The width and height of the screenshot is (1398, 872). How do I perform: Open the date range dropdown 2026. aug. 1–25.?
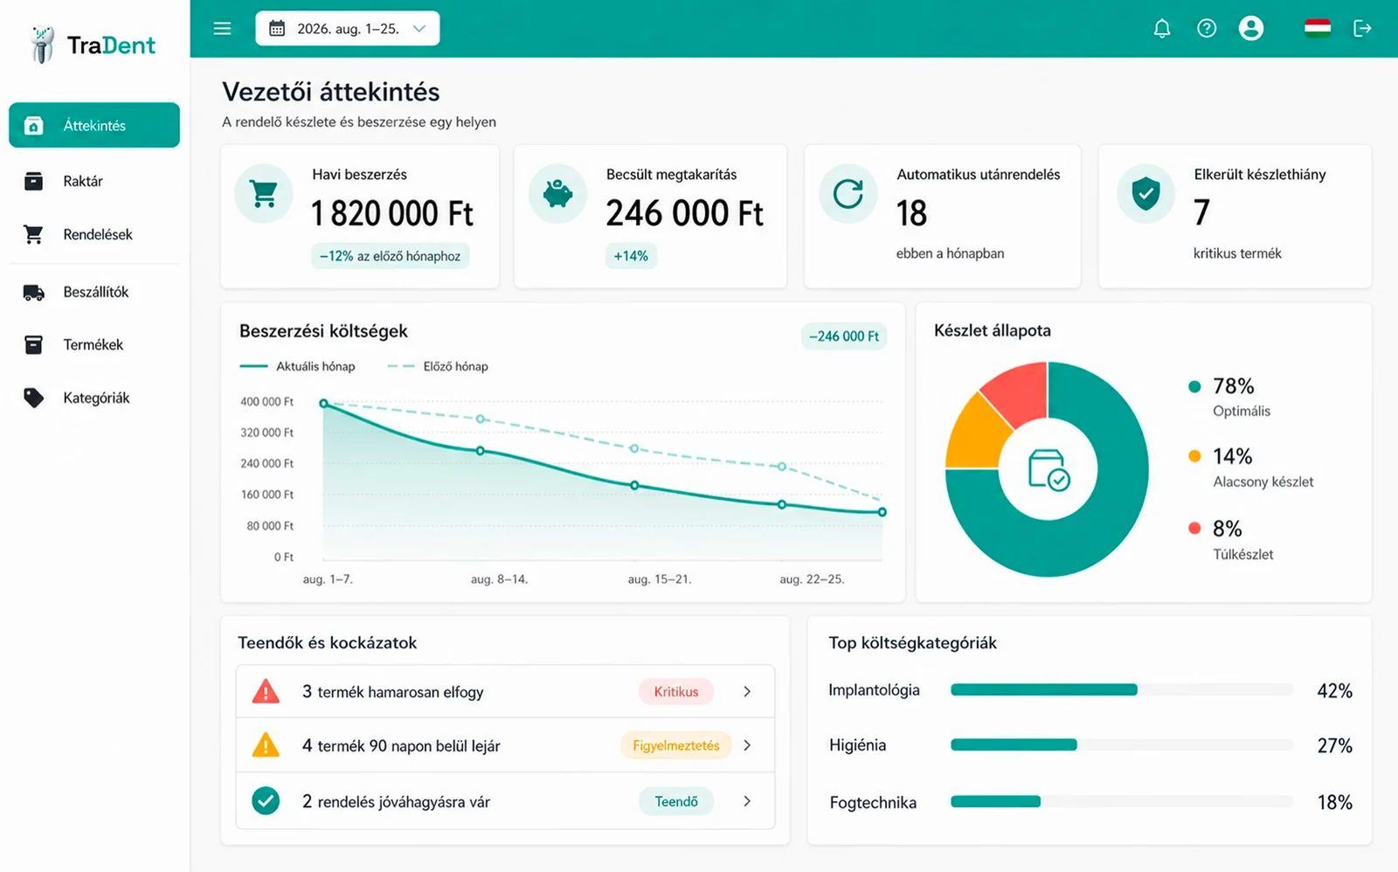pos(348,29)
